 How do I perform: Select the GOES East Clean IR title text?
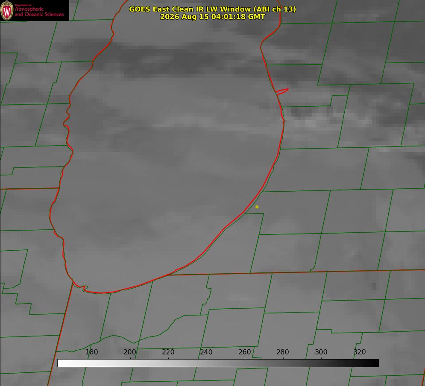pos(212,9)
